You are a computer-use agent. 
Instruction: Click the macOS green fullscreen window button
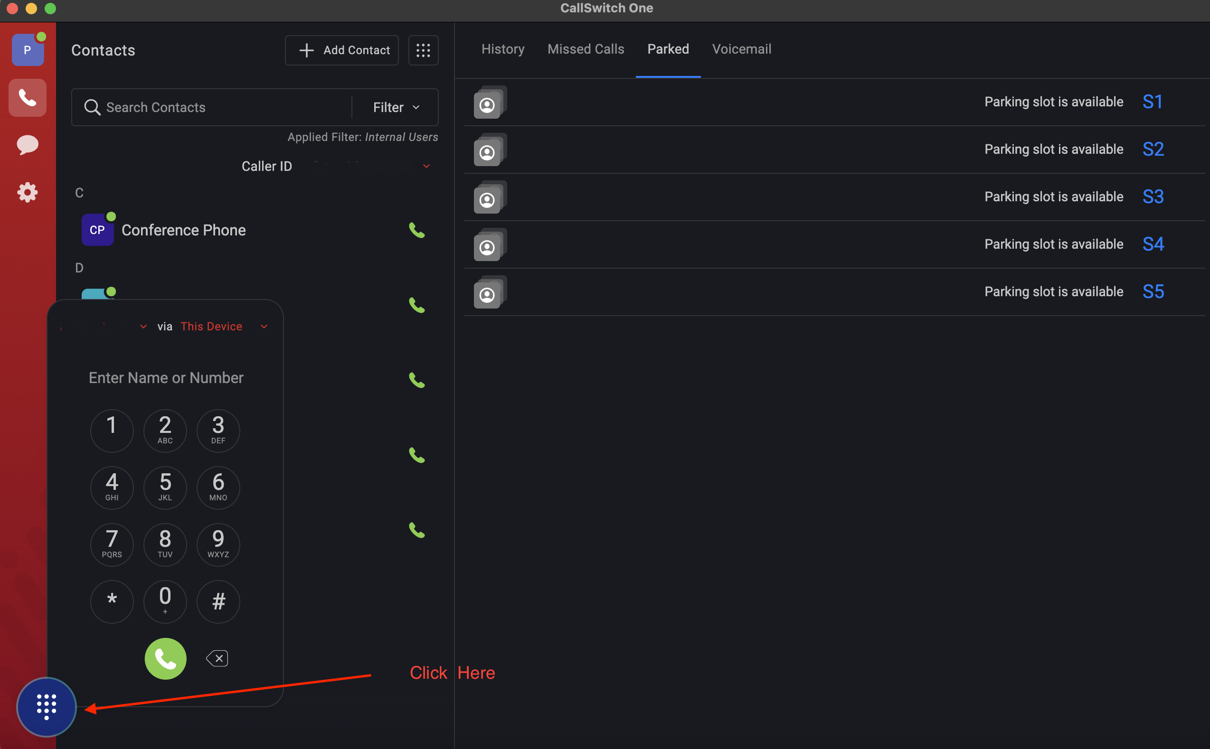[50, 9]
